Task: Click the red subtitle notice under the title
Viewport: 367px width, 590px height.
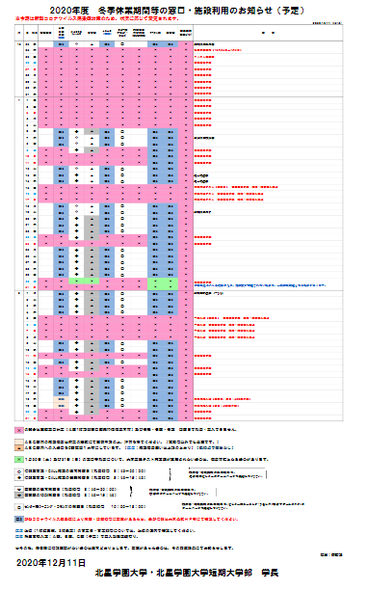Action: coord(97,18)
